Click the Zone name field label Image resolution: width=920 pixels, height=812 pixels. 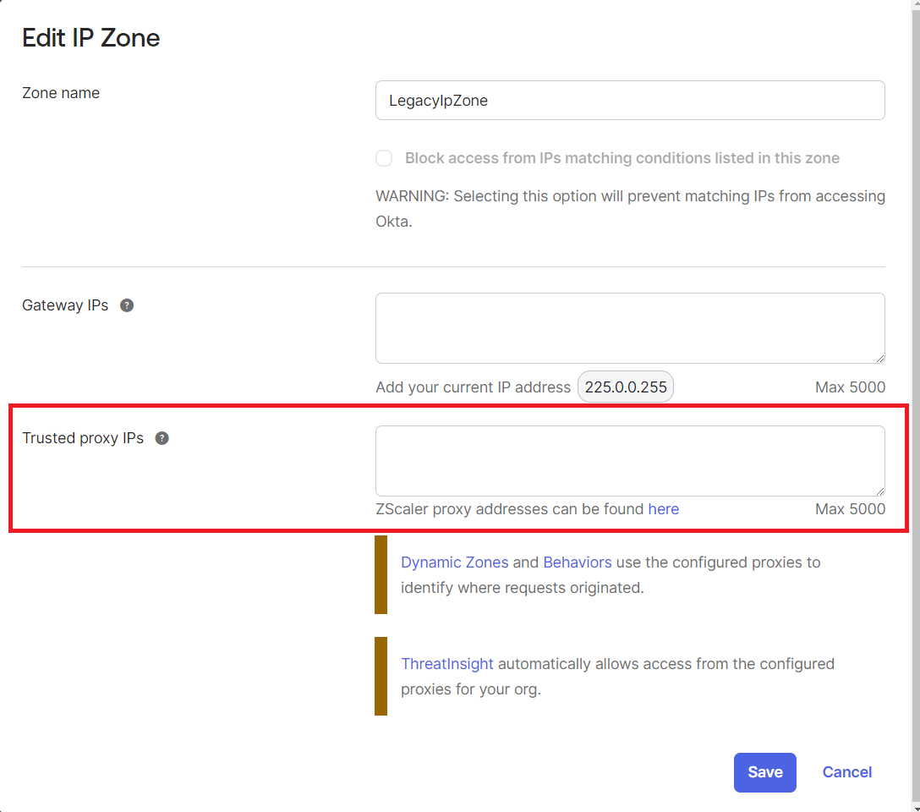click(61, 93)
